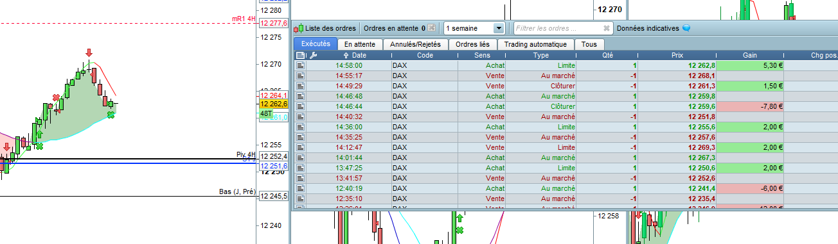Click the Liste des ordres label
Viewport: 838px width, 244px height.
(330, 28)
